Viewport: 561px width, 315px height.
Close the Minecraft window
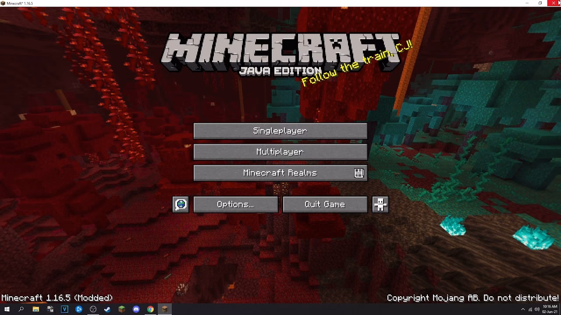554,3
